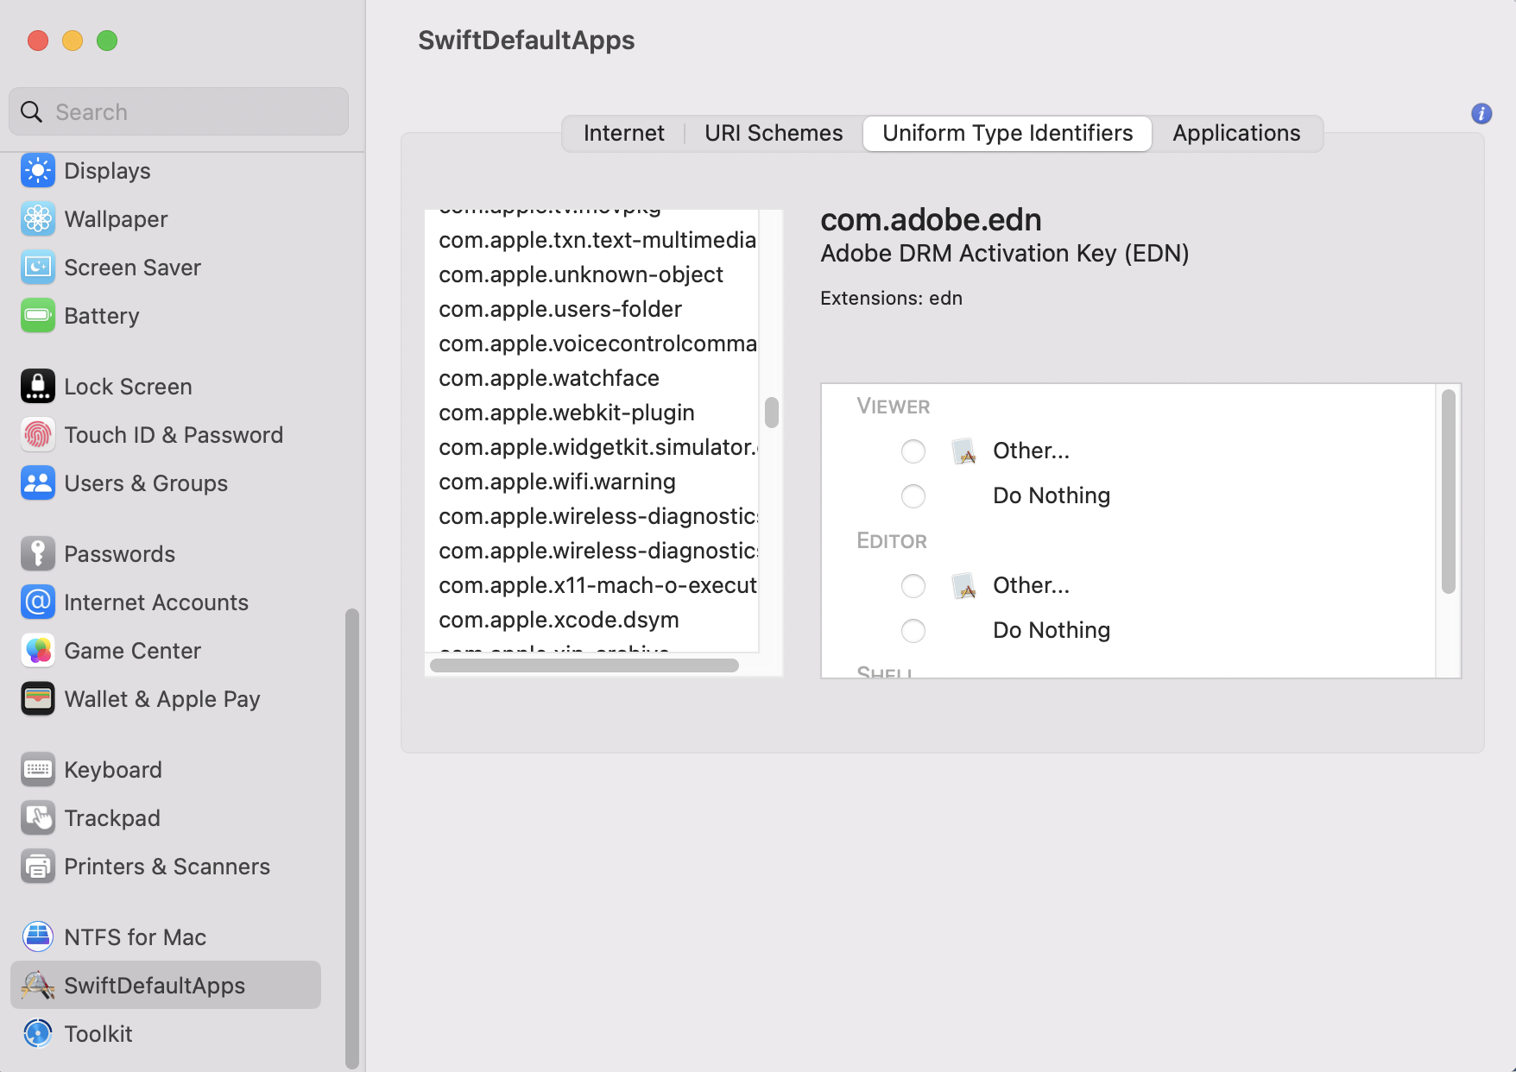Select com.apple.txn.text-multimedia row

[592, 240]
